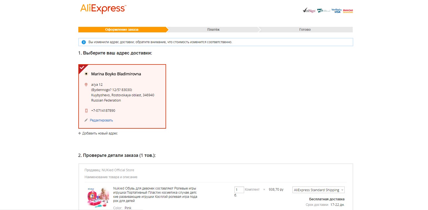Click the pencil edit icon
The height and width of the screenshot is (210, 428).
point(86,120)
